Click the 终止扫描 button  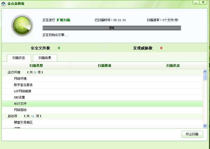pos(192,134)
